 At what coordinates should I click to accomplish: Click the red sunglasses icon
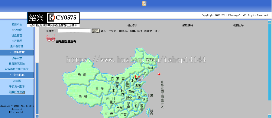[51, 38]
